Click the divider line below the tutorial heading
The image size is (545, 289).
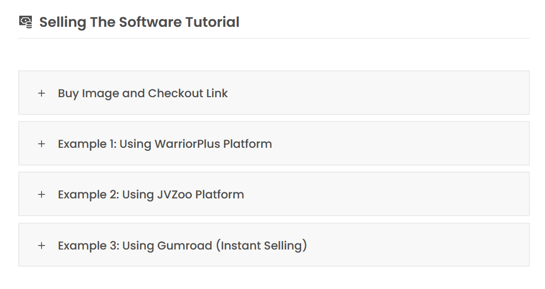click(x=273, y=38)
